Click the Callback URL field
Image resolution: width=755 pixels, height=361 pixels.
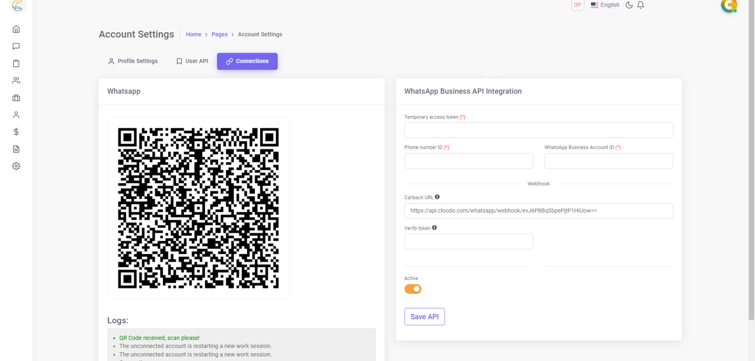pyautogui.click(x=538, y=211)
